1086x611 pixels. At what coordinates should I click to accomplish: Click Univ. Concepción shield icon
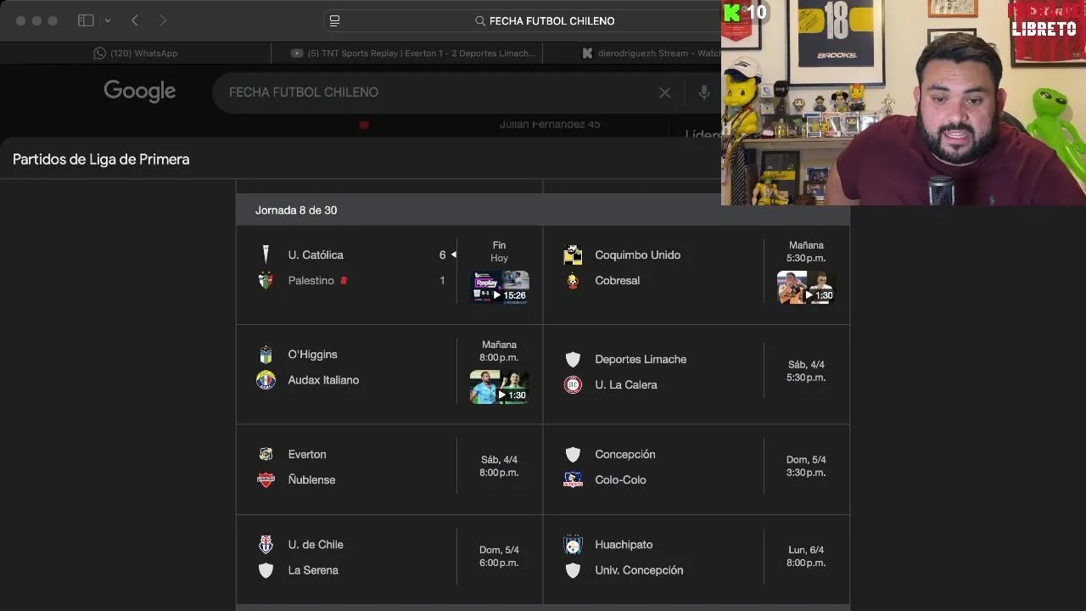pyautogui.click(x=573, y=570)
